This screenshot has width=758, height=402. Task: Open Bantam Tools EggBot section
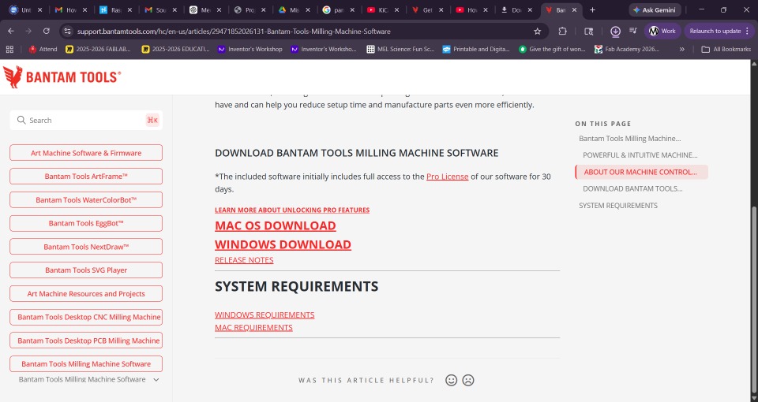[86, 223]
